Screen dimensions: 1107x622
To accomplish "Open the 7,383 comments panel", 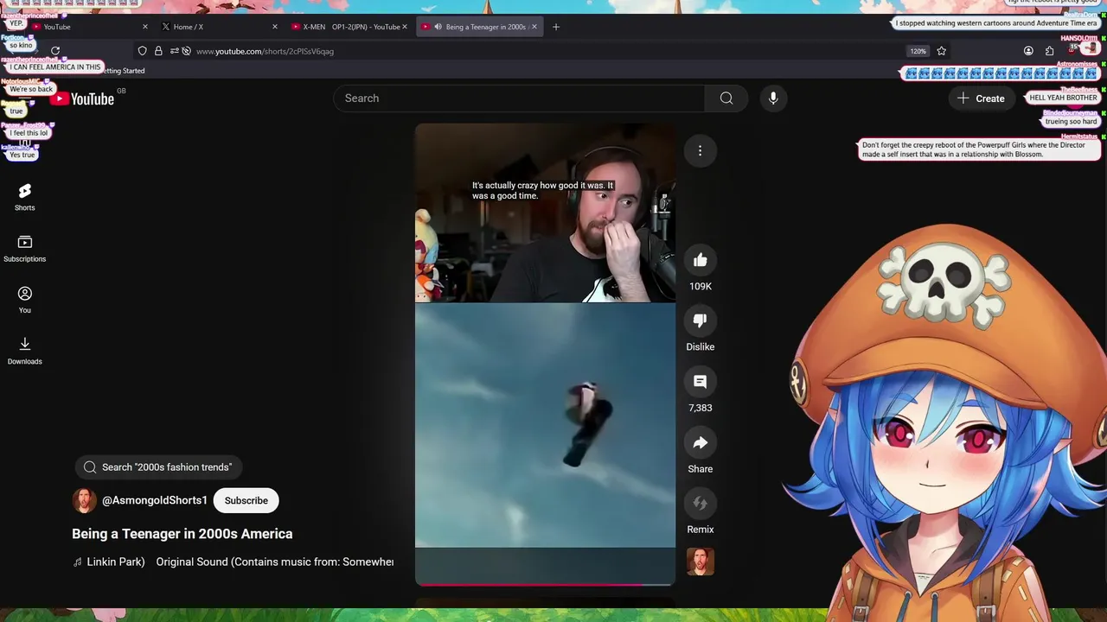I will [700, 382].
